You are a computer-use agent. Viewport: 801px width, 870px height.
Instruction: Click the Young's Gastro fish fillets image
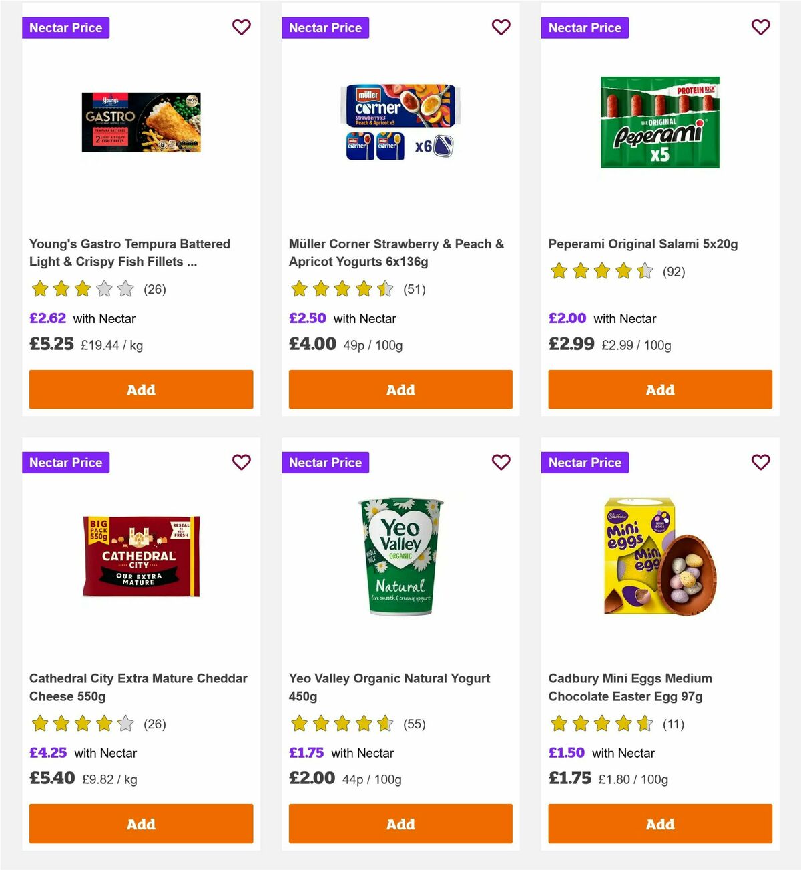click(x=141, y=122)
